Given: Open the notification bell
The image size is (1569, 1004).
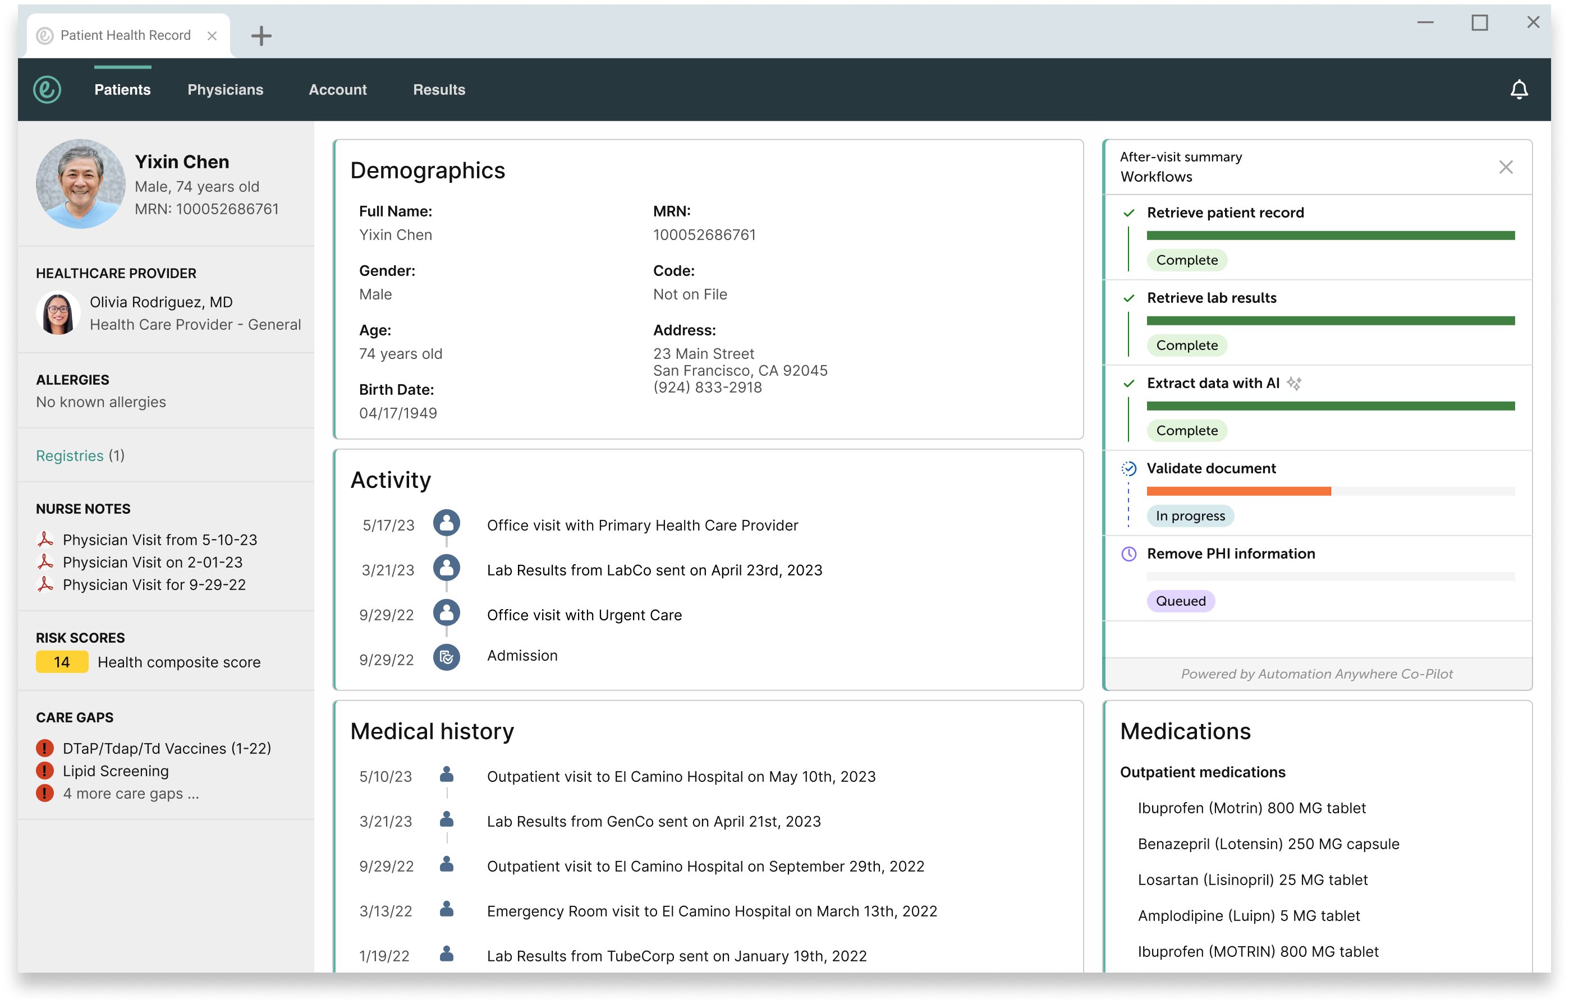Looking at the screenshot, I should tap(1520, 89).
